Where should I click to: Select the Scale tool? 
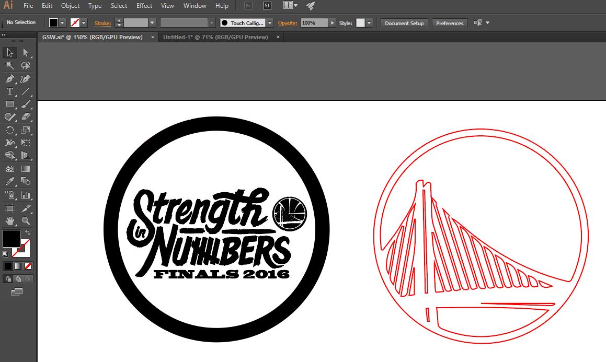click(x=26, y=130)
